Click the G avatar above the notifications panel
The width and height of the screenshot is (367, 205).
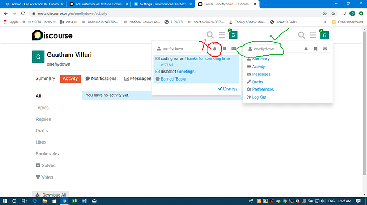pos(233,35)
